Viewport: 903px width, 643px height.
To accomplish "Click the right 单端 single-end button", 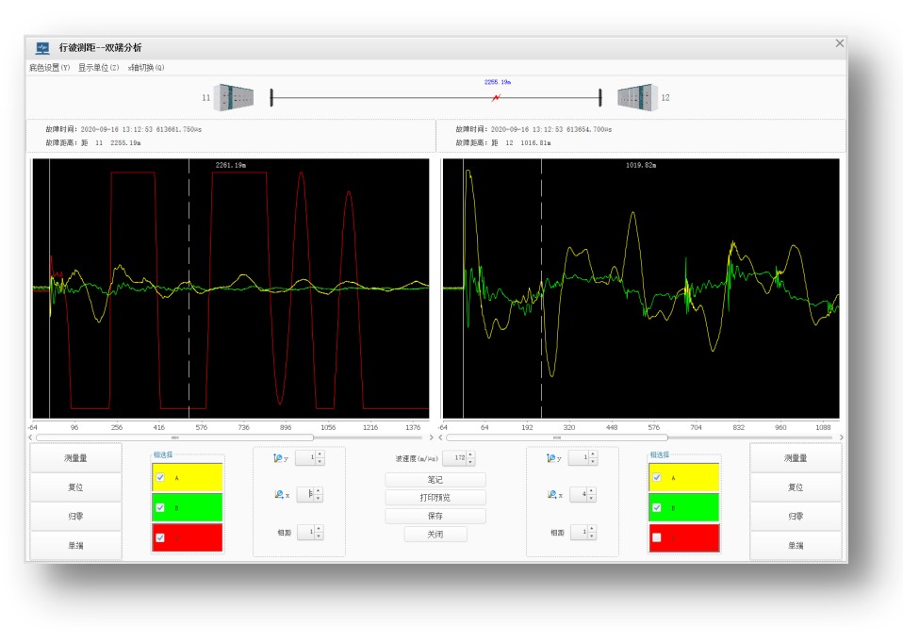I will click(x=796, y=545).
